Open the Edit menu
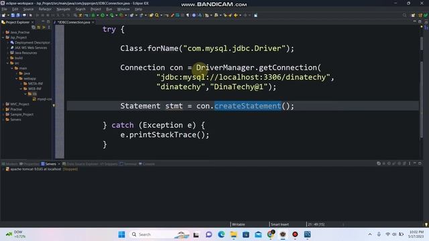This screenshot has height=241, width=429. (15, 9)
